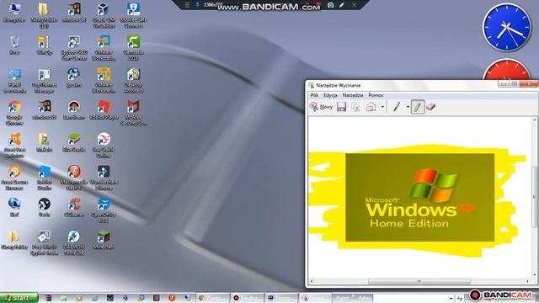Copy the snip using the copy icon
Image resolution: width=539 pixels, height=303 pixels.
click(355, 107)
